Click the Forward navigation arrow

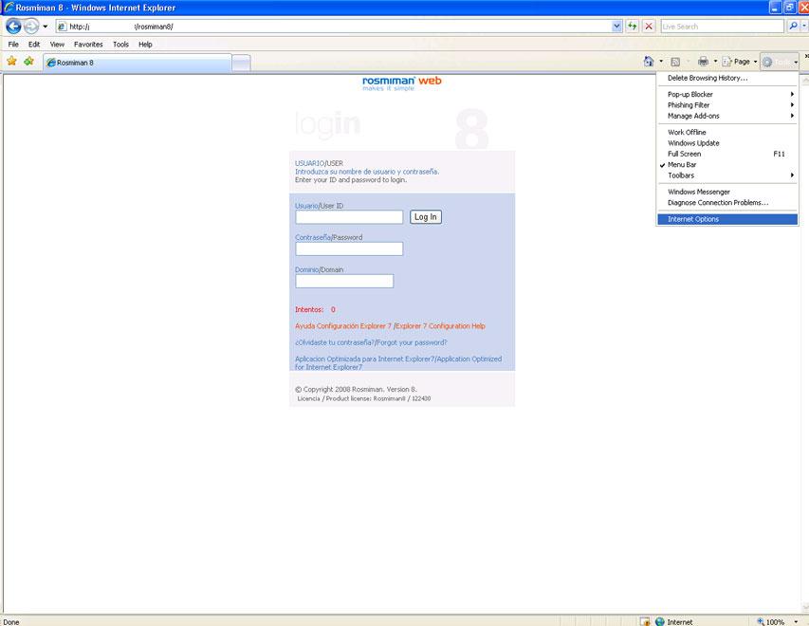click(31, 26)
